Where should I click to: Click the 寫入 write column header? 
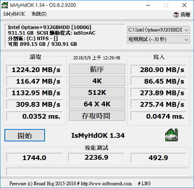tap(159, 57)
